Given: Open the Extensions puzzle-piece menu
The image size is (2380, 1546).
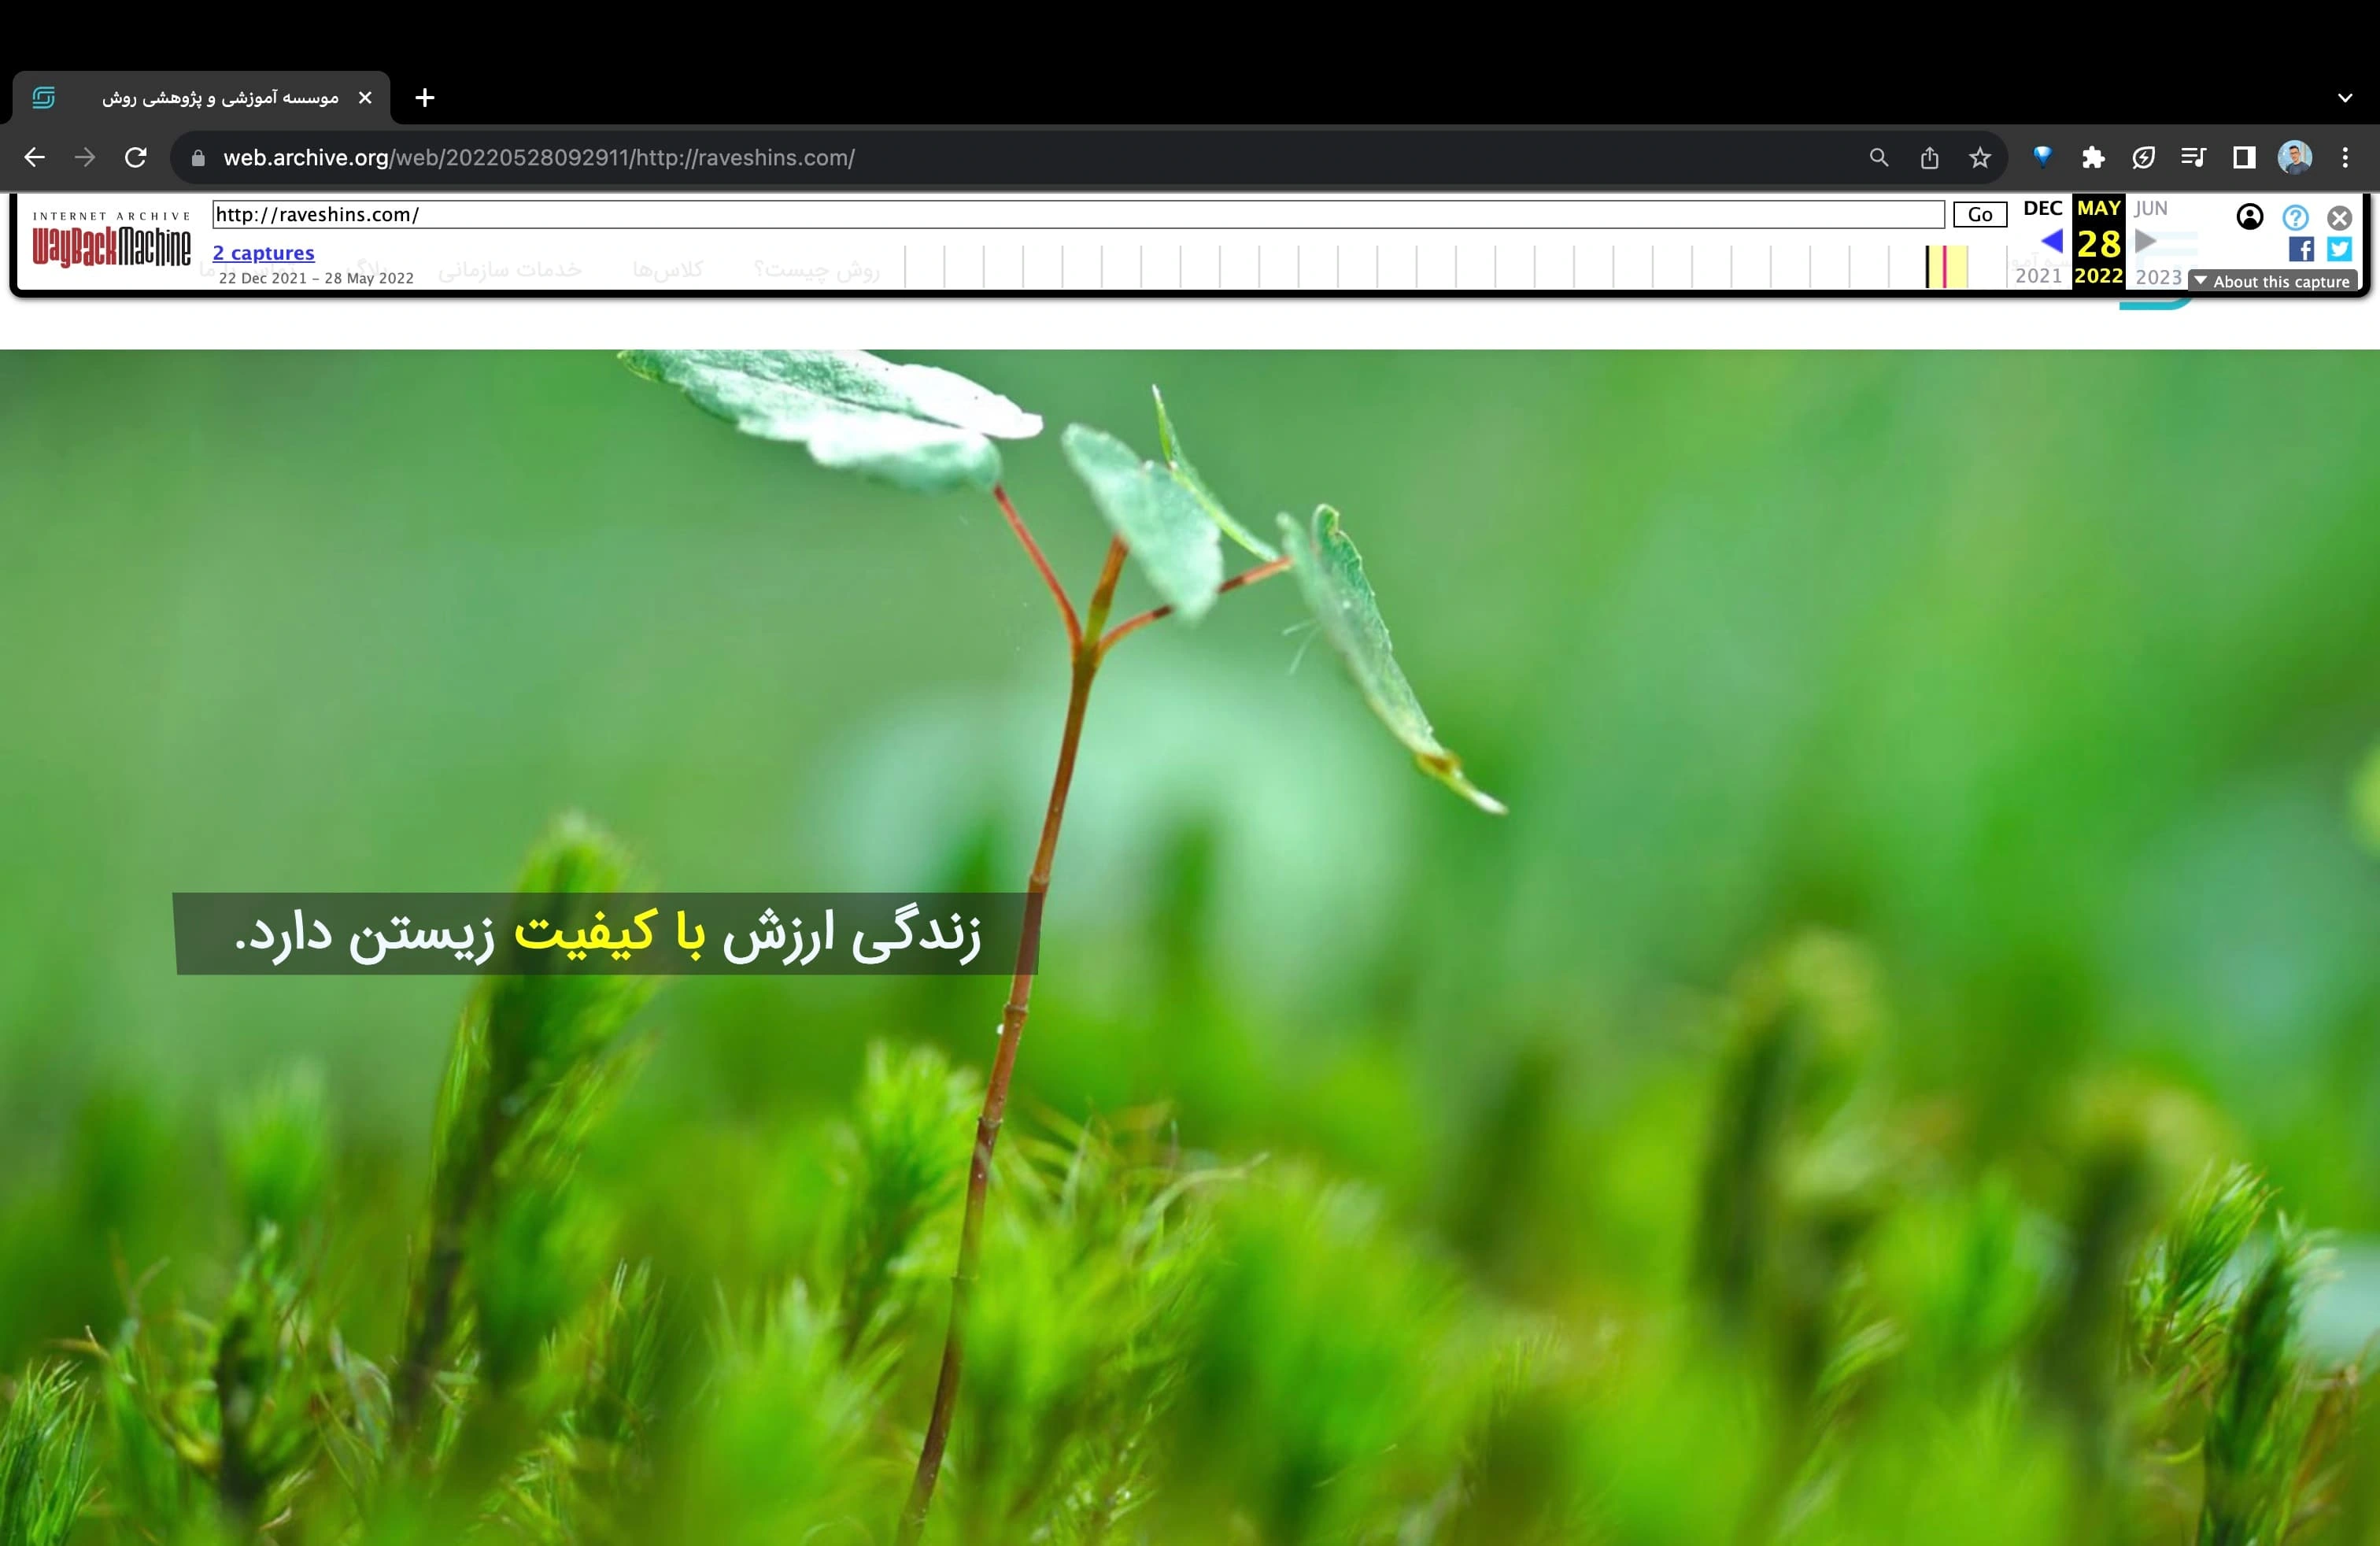Looking at the screenshot, I should pyautogui.click(x=2093, y=157).
